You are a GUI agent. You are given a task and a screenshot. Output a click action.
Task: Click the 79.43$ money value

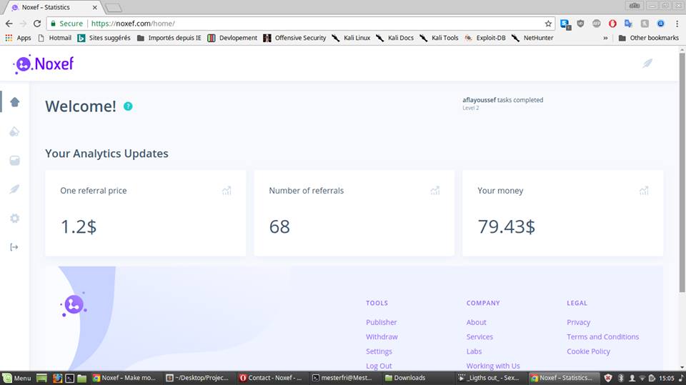[506, 226]
